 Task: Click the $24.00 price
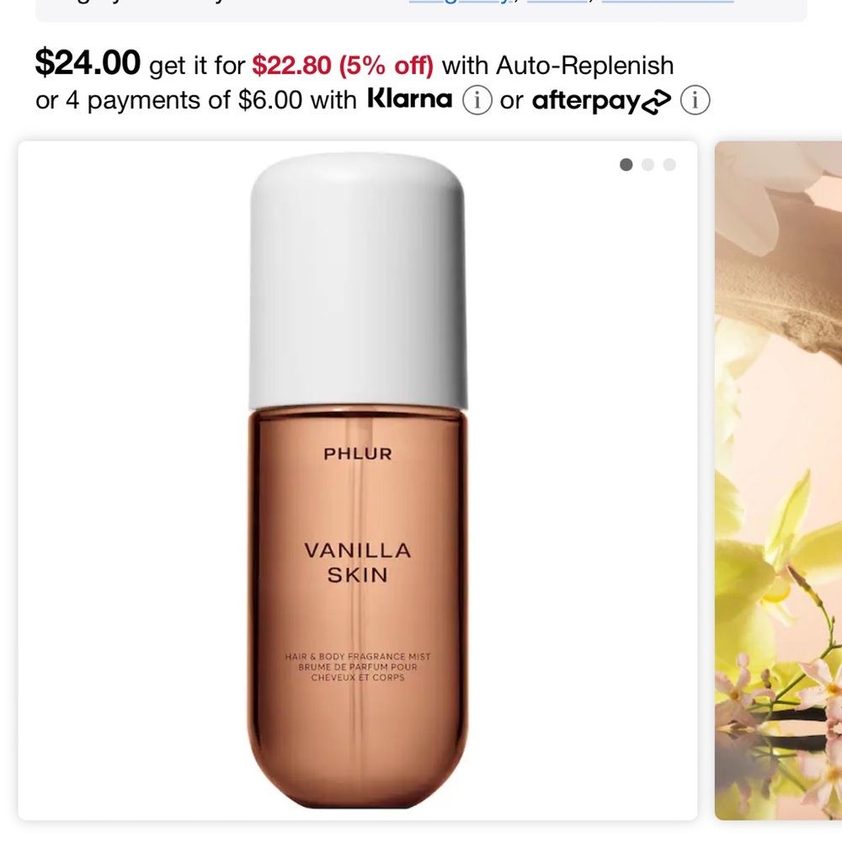point(88,62)
